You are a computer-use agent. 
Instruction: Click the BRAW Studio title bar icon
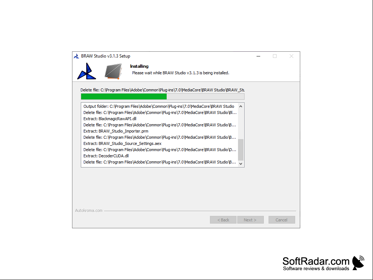(76, 56)
